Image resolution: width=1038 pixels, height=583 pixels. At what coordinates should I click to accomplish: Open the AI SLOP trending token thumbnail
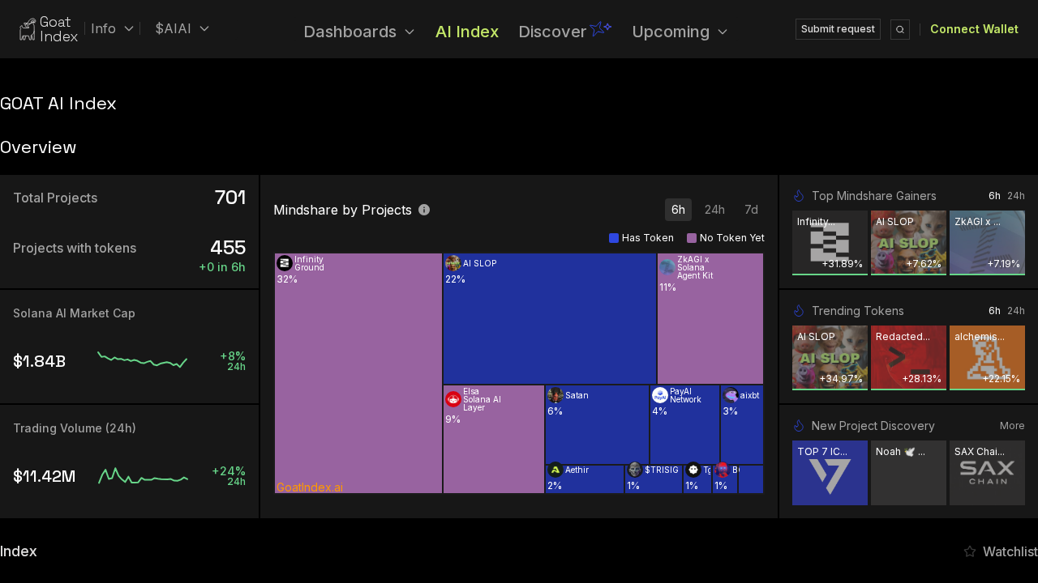830,357
